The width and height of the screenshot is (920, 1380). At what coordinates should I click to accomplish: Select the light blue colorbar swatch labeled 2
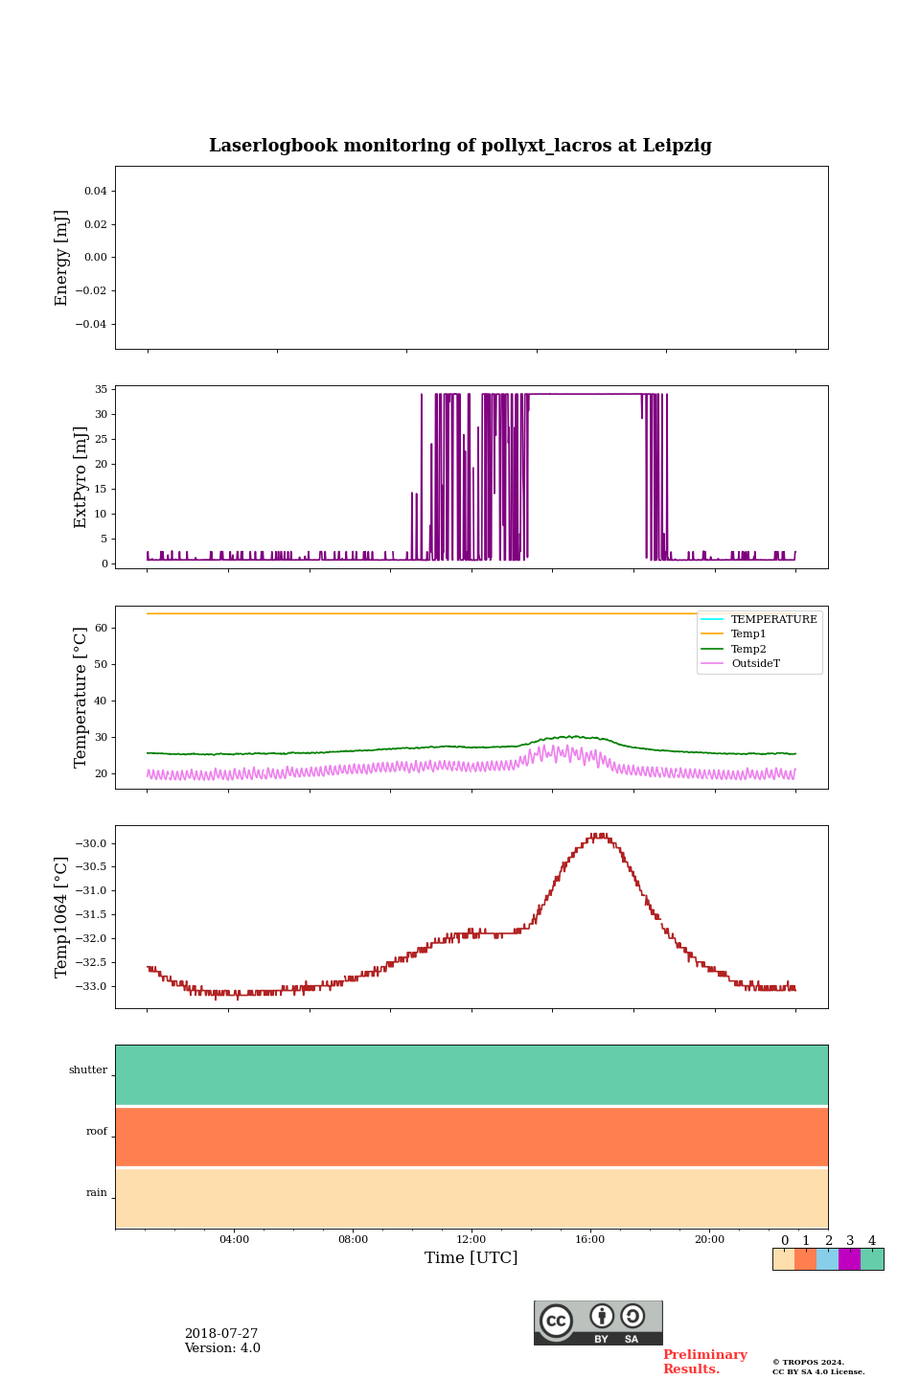[x=828, y=1259]
